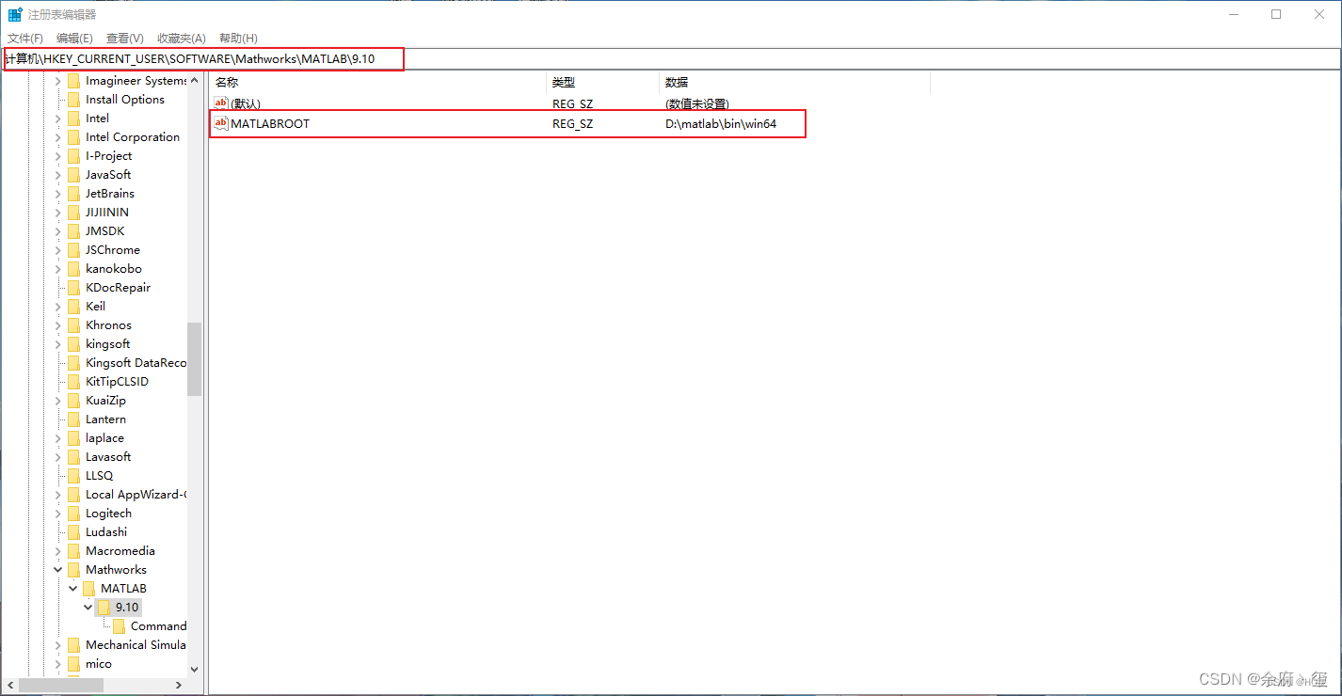Click the LLSQ folder icon

click(74, 476)
